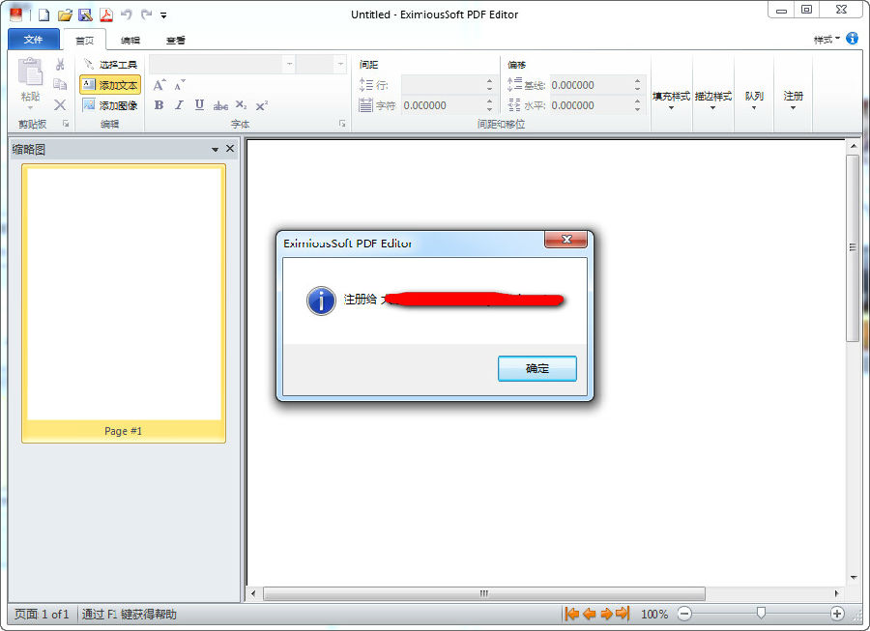
Task: Click 确定 to confirm the dialog
Action: (537, 368)
